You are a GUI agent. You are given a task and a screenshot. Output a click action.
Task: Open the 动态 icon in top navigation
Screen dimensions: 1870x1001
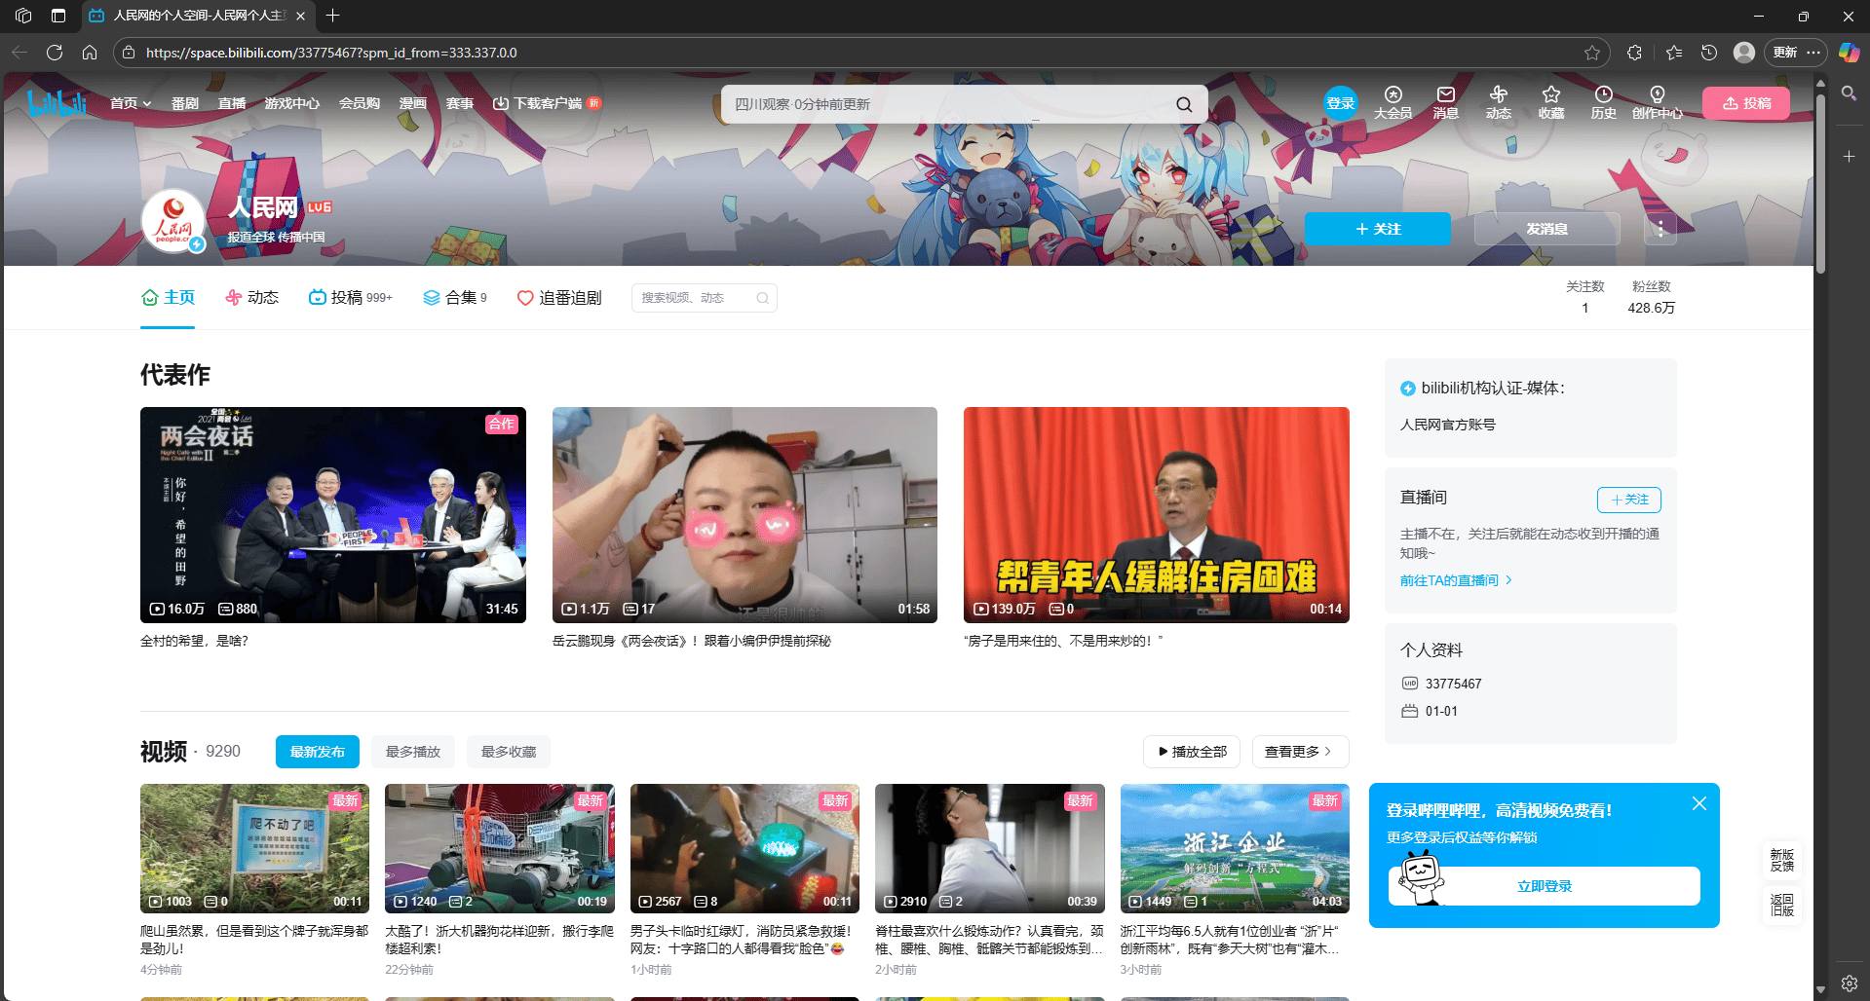click(x=1498, y=102)
